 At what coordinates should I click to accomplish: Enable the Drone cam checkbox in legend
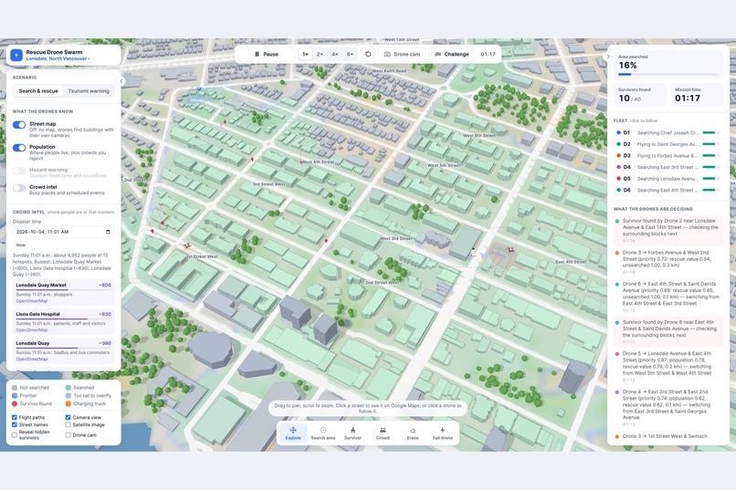click(68, 435)
